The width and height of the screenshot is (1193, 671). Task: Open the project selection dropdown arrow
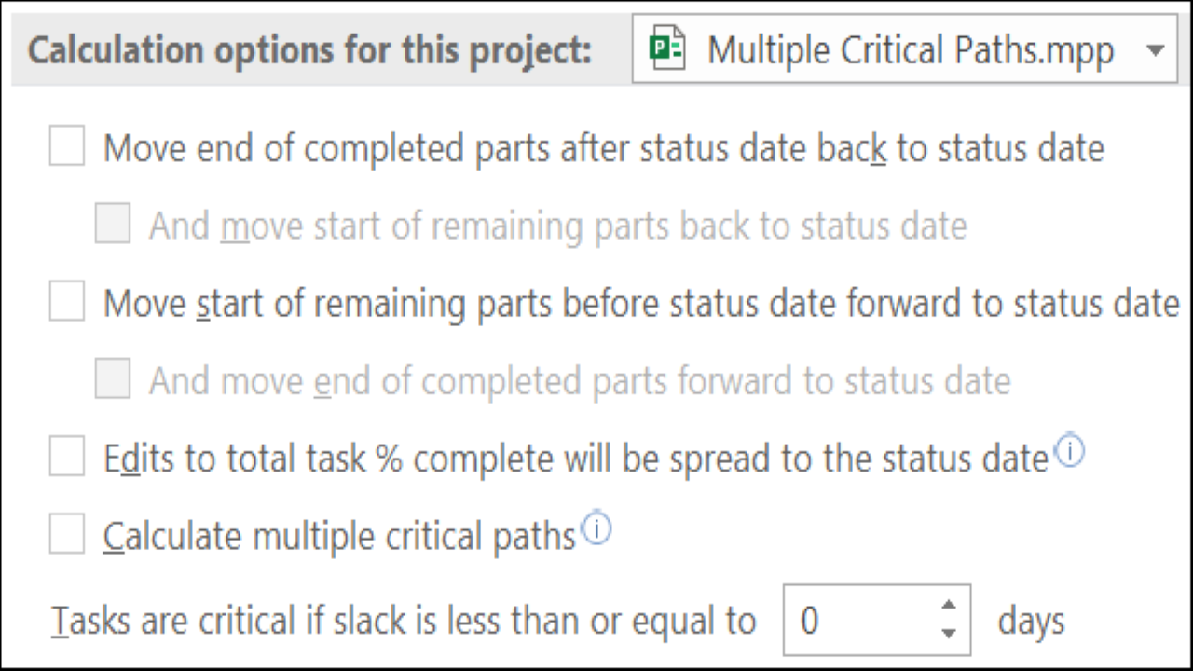tap(1155, 50)
